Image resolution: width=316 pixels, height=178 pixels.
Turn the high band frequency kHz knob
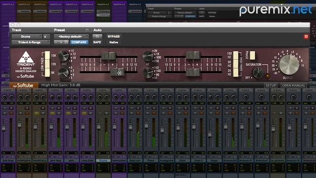click(x=64, y=55)
